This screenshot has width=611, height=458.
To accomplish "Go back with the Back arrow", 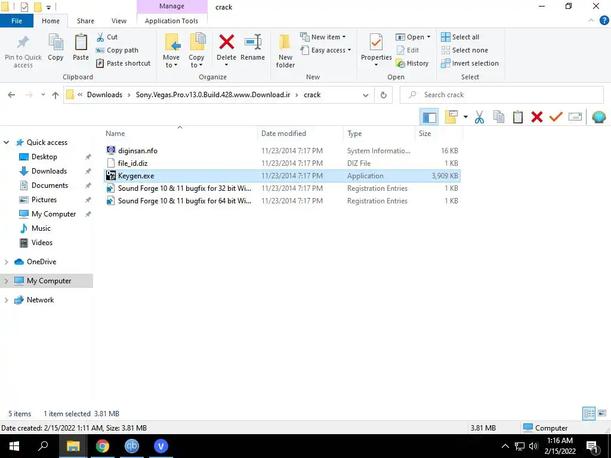I will coord(11,95).
